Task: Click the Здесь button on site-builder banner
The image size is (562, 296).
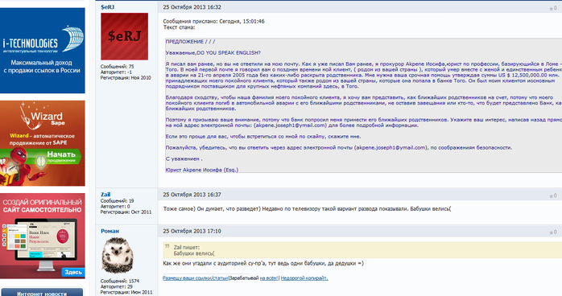Action: tap(73, 272)
